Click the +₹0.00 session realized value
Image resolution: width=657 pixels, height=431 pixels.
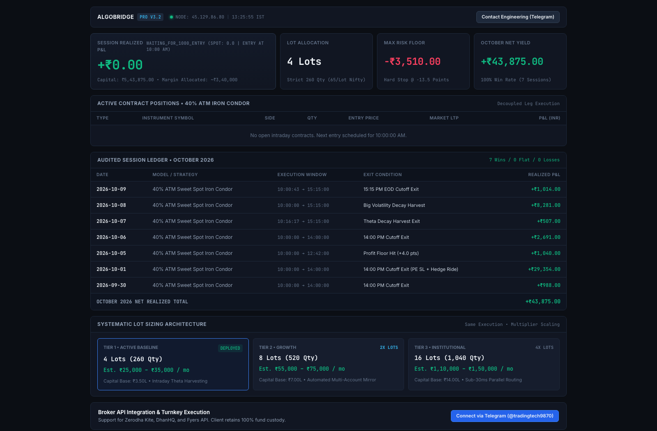tap(120, 65)
